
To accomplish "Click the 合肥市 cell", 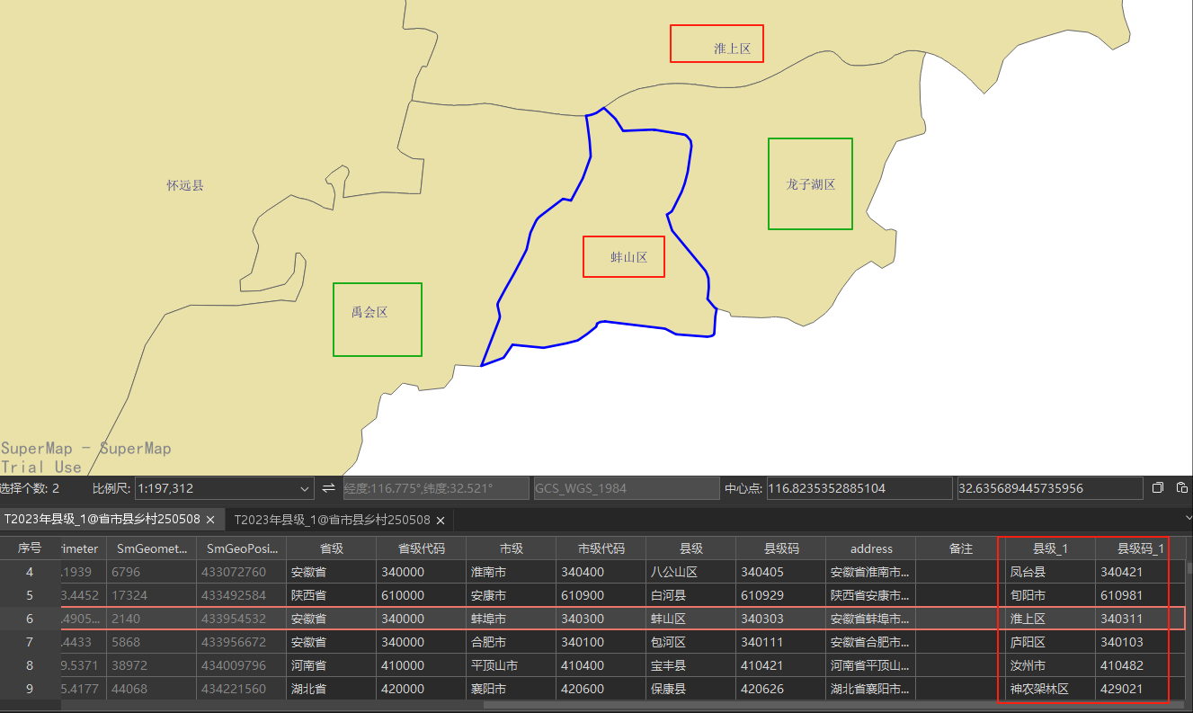I will tap(511, 642).
